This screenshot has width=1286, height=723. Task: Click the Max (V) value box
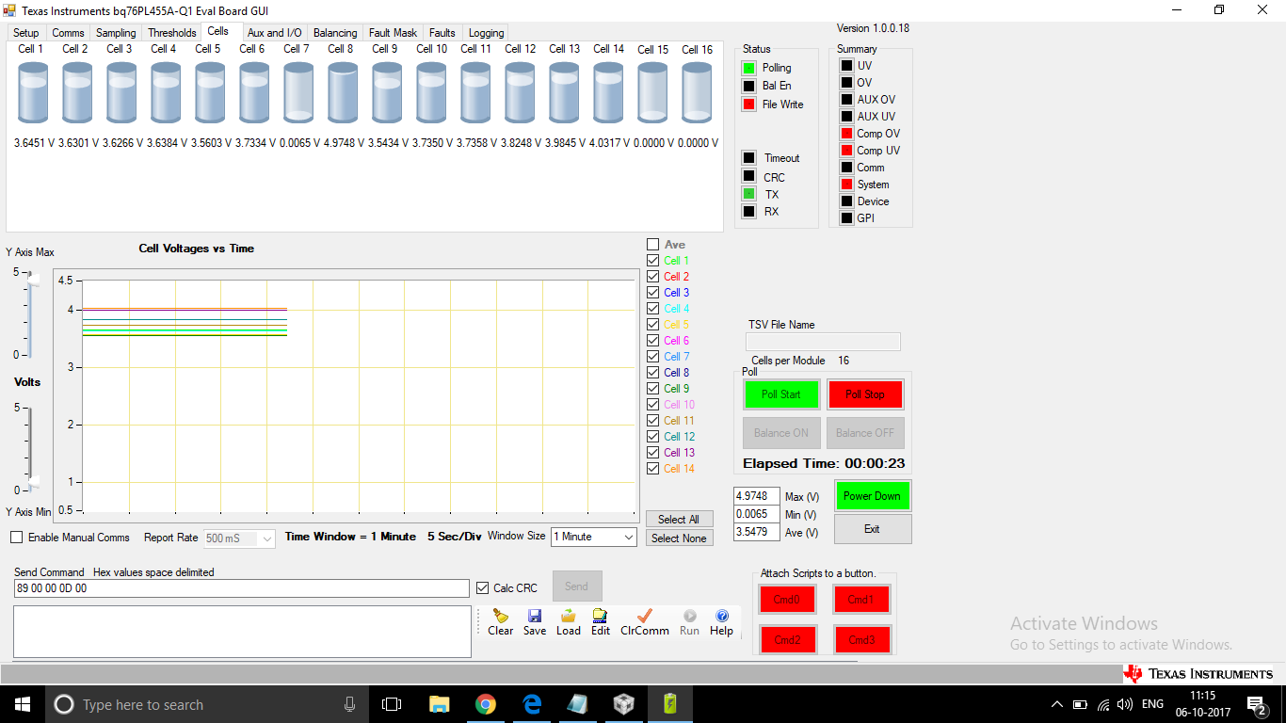[757, 496]
